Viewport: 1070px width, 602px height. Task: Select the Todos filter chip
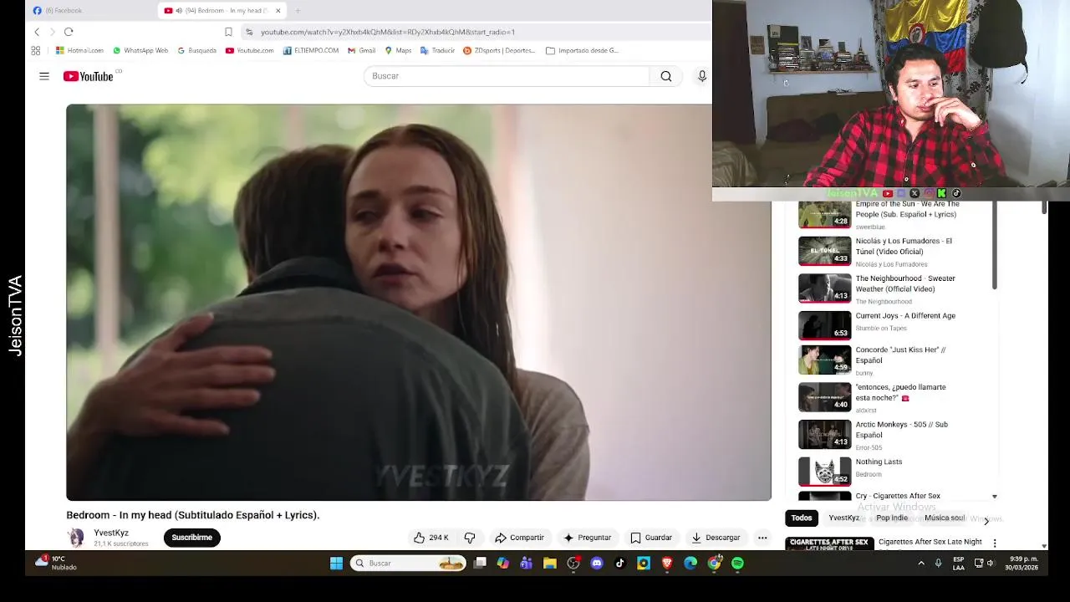(802, 518)
